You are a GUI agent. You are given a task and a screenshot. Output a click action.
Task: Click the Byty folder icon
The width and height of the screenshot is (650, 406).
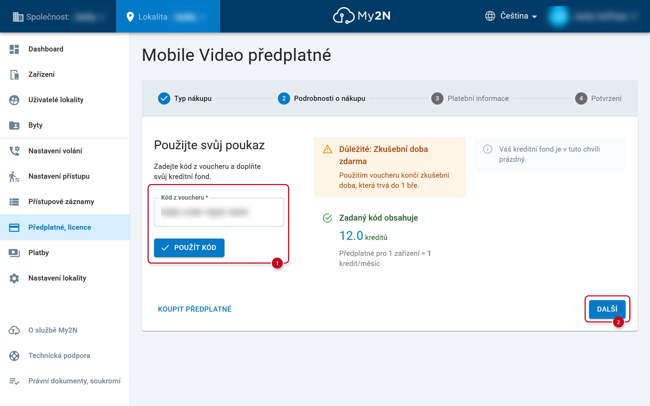click(x=14, y=125)
